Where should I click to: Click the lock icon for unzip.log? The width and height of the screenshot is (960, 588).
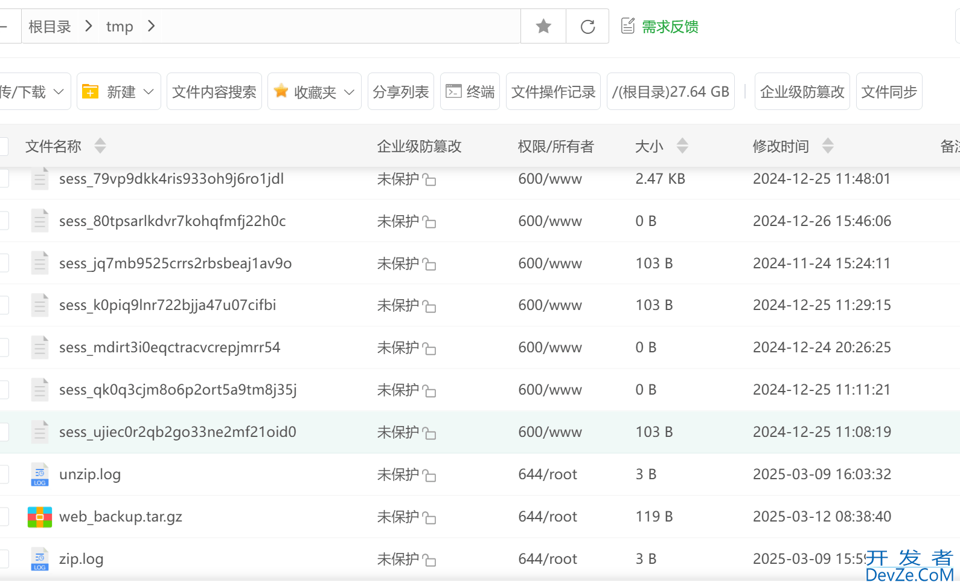click(x=429, y=475)
